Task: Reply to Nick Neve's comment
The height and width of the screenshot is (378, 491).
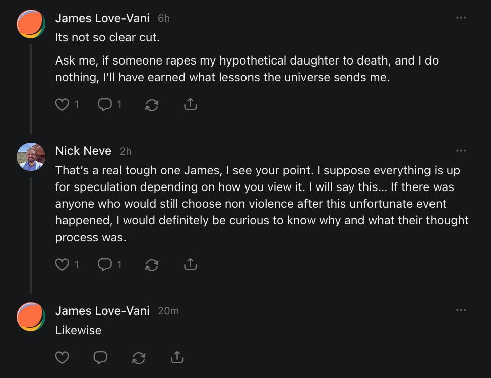Action: coord(105,264)
